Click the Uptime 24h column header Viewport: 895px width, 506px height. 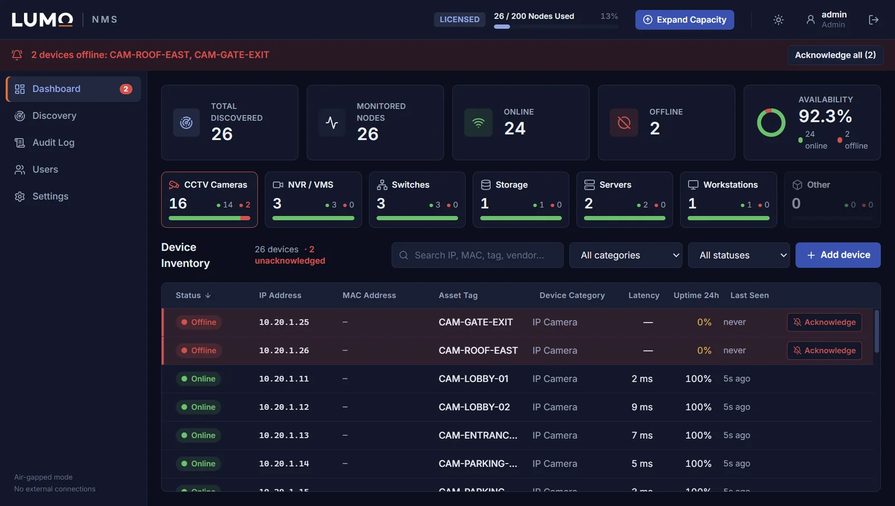click(x=696, y=296)
